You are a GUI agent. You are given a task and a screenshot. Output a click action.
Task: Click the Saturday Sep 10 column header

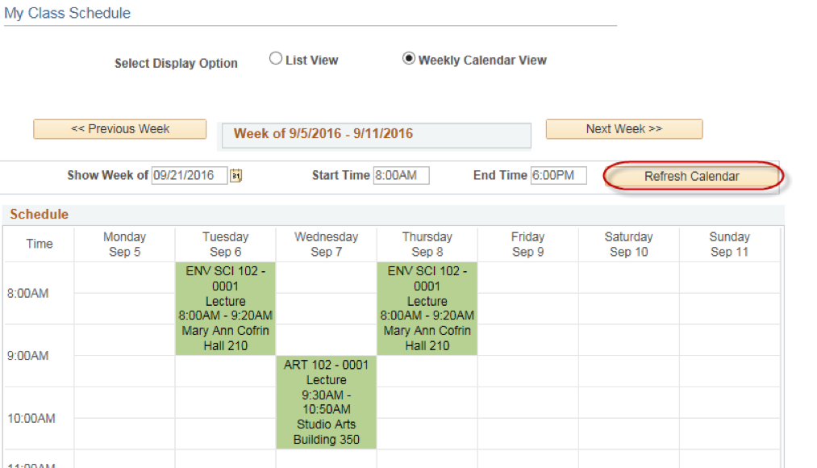pyautogui.click(x=628, y=244)
